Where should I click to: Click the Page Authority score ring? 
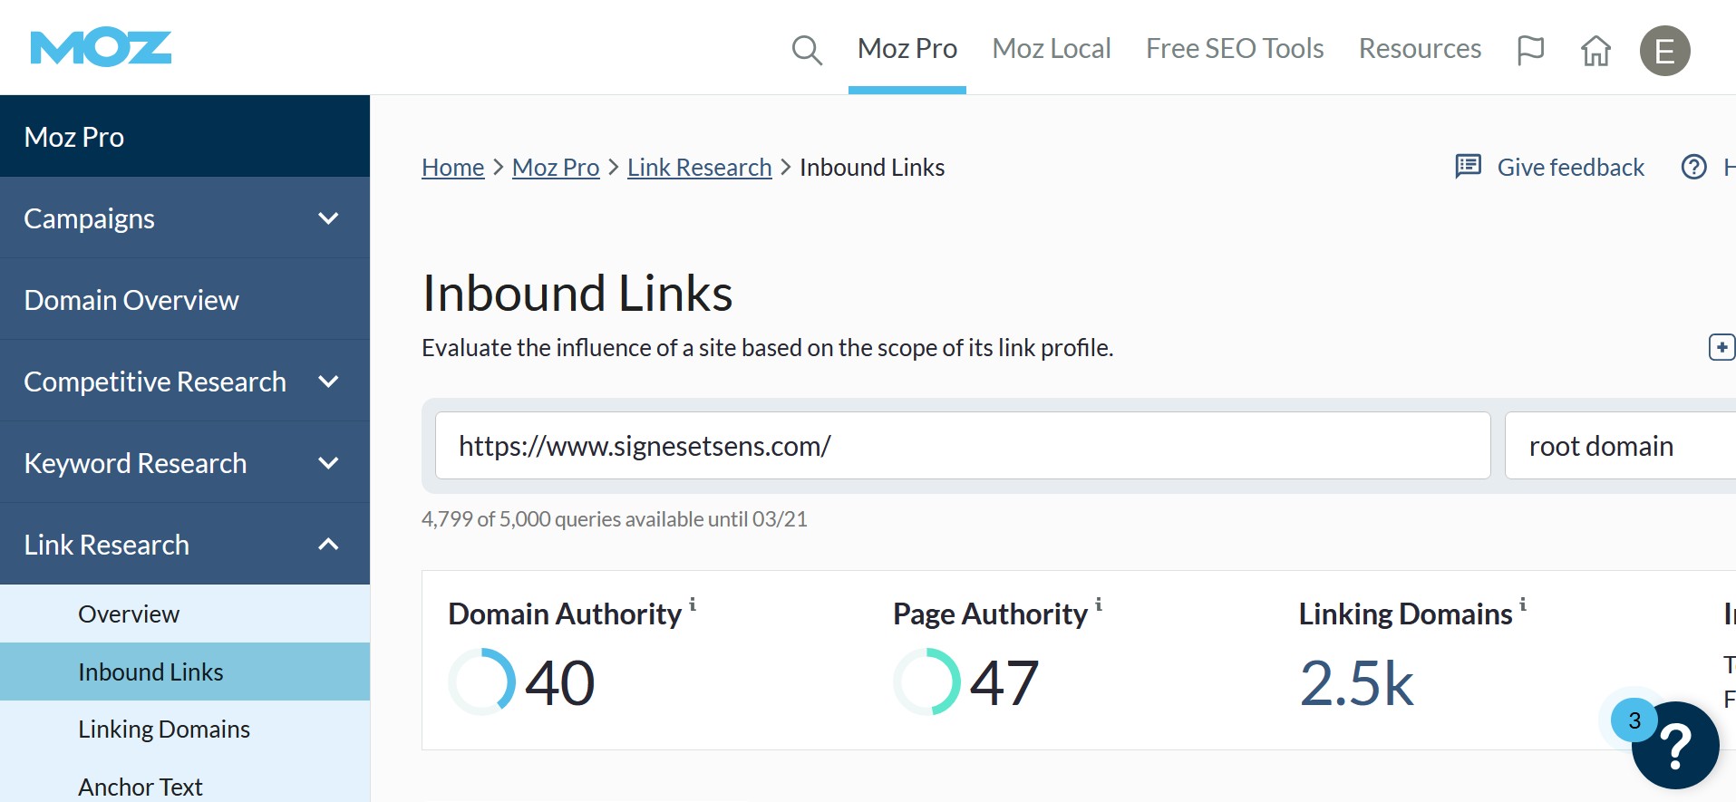tap(926, 681)
